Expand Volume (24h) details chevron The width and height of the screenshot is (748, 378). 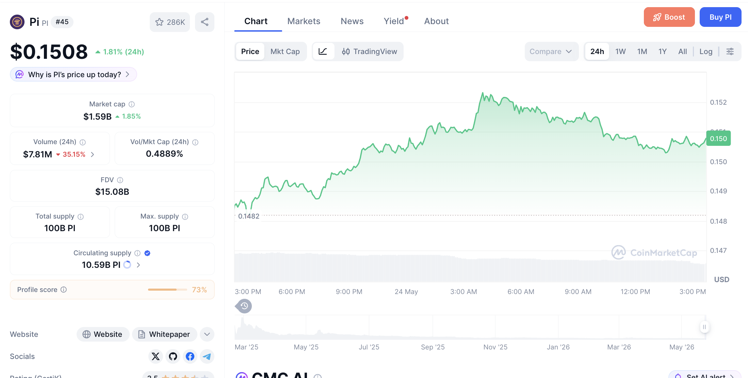click(x=93, y=155)
